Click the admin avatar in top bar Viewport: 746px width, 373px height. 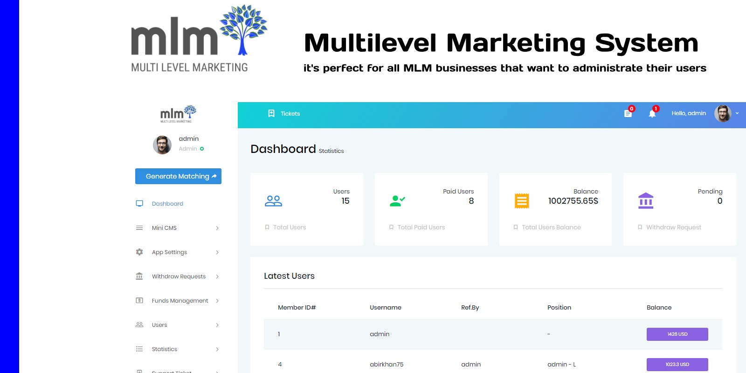[723, 113]
